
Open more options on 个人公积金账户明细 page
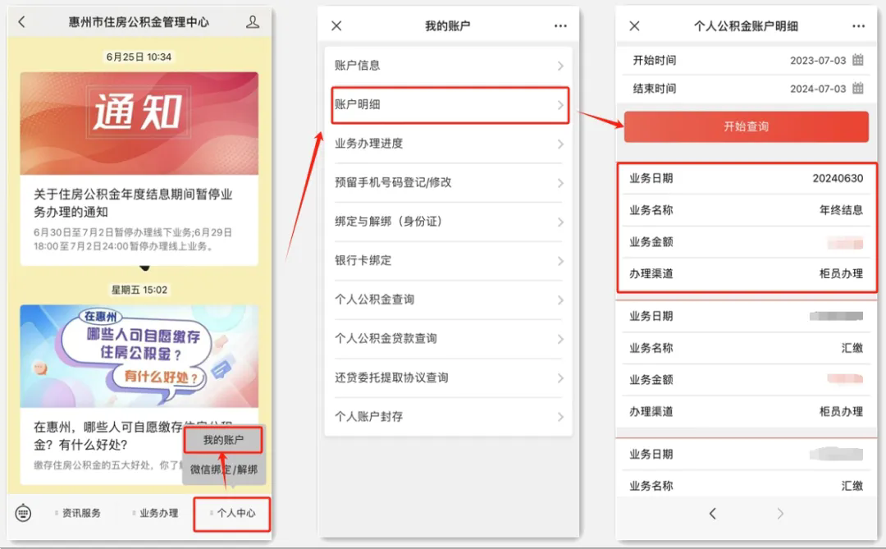(x=858, y=26)
